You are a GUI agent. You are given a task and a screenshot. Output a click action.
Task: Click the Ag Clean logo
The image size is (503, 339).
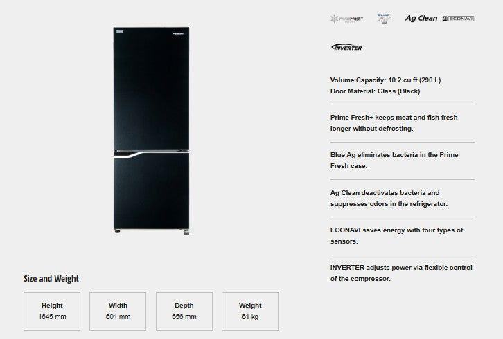coord(421,18)
